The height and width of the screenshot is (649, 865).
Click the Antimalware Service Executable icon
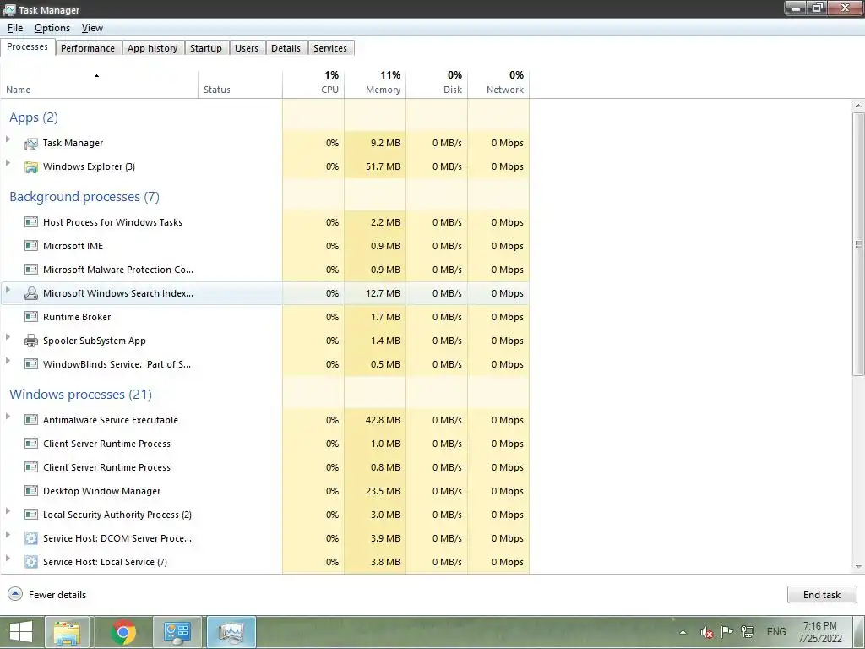coord(31,421)
